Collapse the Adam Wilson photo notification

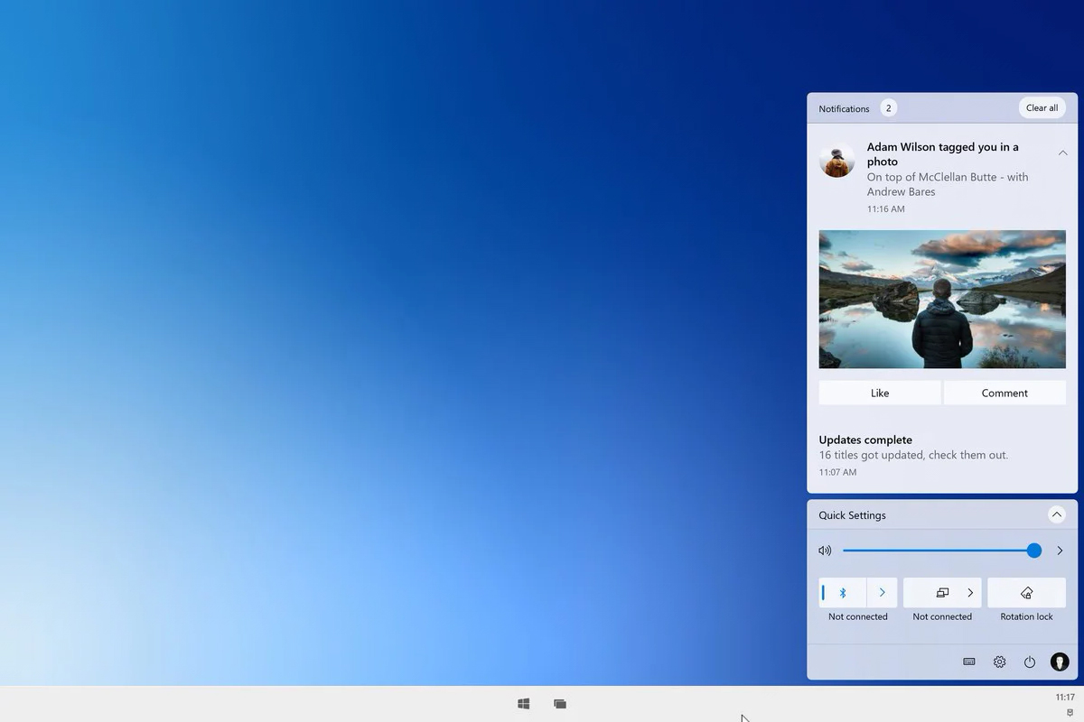pyautogui.click(x=1062, y=153)
